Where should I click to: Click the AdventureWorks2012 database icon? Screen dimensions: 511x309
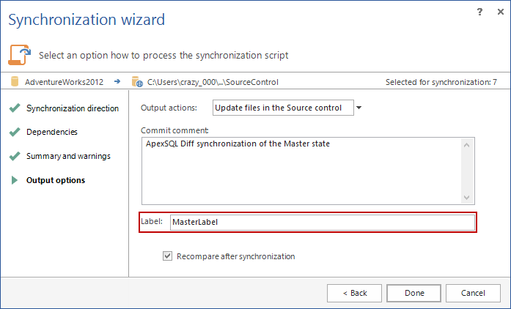point(15,81)
